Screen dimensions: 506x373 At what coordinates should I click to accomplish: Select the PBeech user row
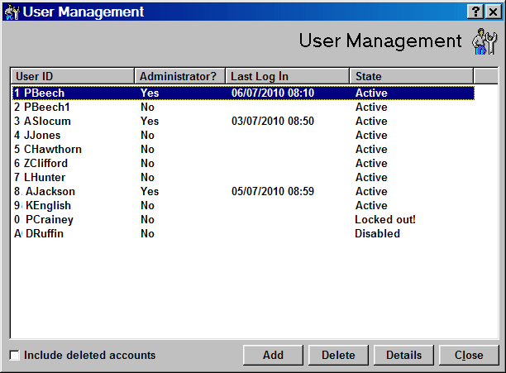(x=243, y=93)
